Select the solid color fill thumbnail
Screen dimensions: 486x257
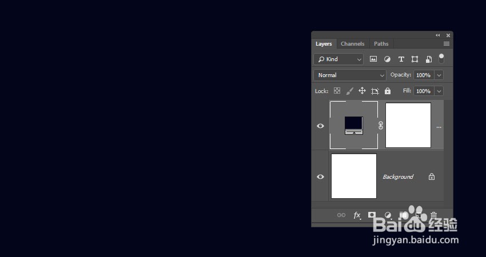coord(354,125)
